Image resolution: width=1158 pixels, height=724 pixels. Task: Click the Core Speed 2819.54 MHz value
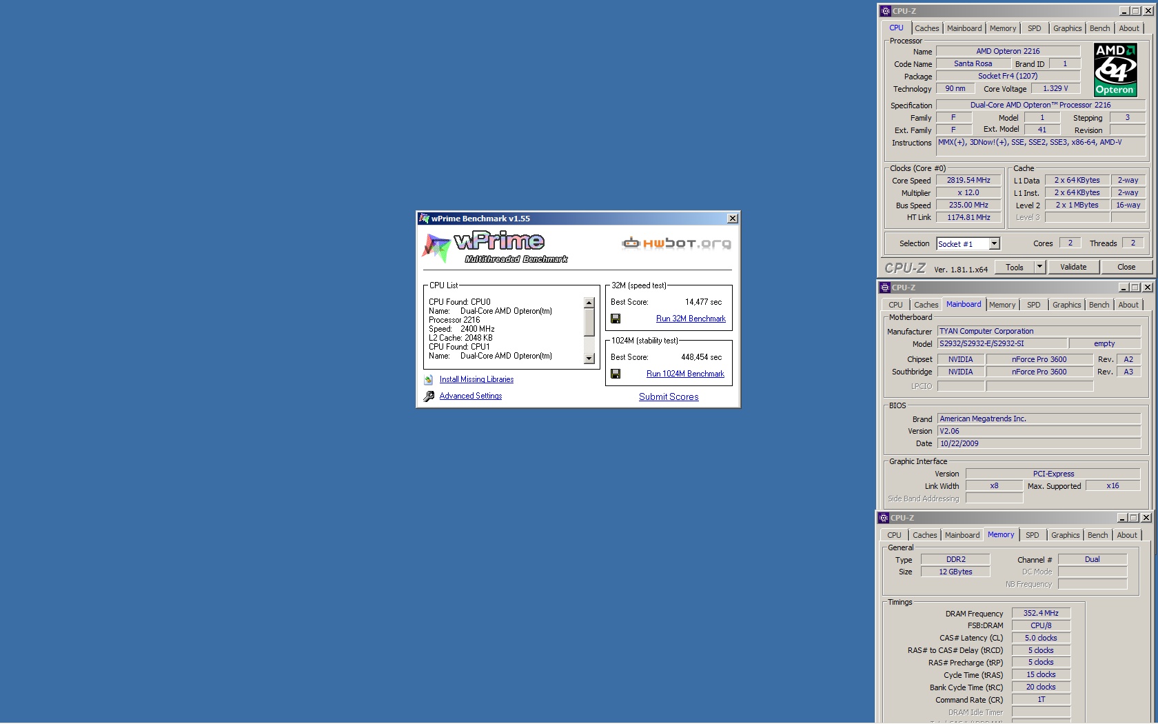(x=968, y=181)
